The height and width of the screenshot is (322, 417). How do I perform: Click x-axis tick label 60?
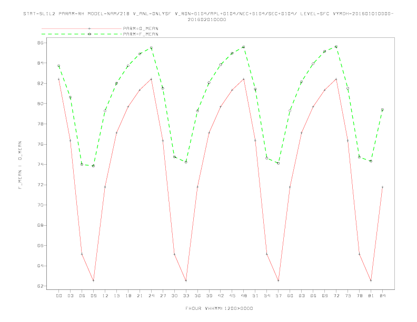pos(290,296)
